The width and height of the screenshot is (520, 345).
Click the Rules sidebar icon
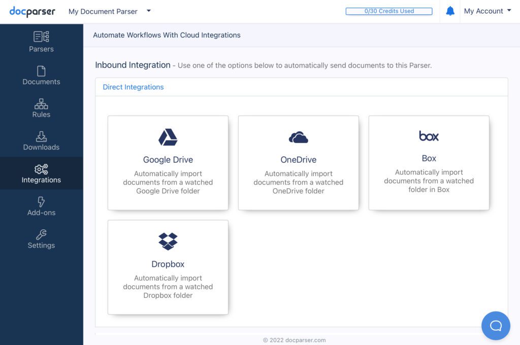pyautogui.click(x=41, y=103)
